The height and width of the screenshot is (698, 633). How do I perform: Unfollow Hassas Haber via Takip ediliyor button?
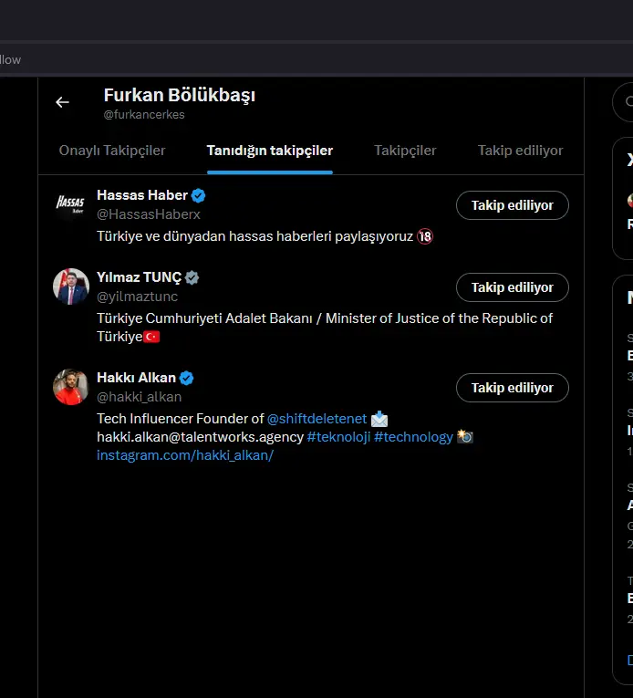[x=513, y=205]
